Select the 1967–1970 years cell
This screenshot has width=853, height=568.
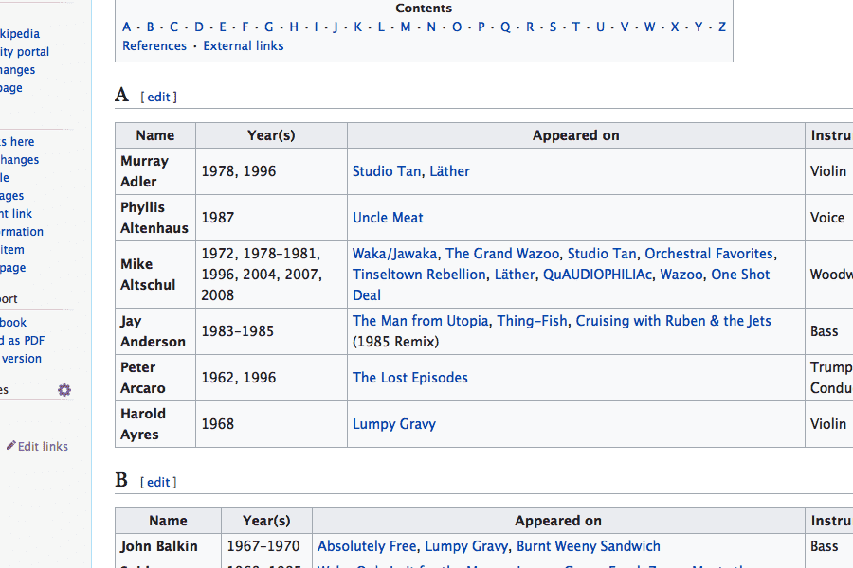(x=266, y=546)
